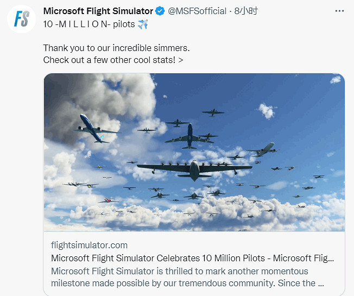Click the airplane emoji in the tweet
The width and height of the screenshot is (354, 296).
point(143,24)
